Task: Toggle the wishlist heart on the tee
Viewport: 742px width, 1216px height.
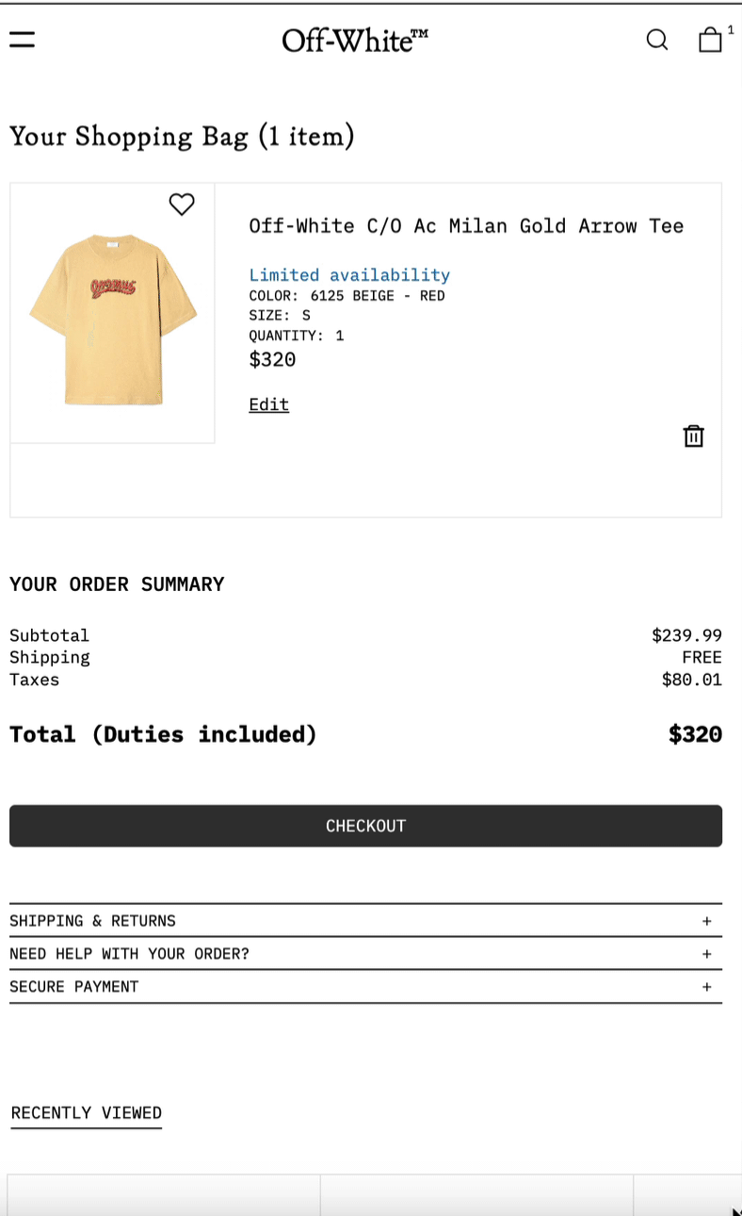Action: click(x=182, y=204)
